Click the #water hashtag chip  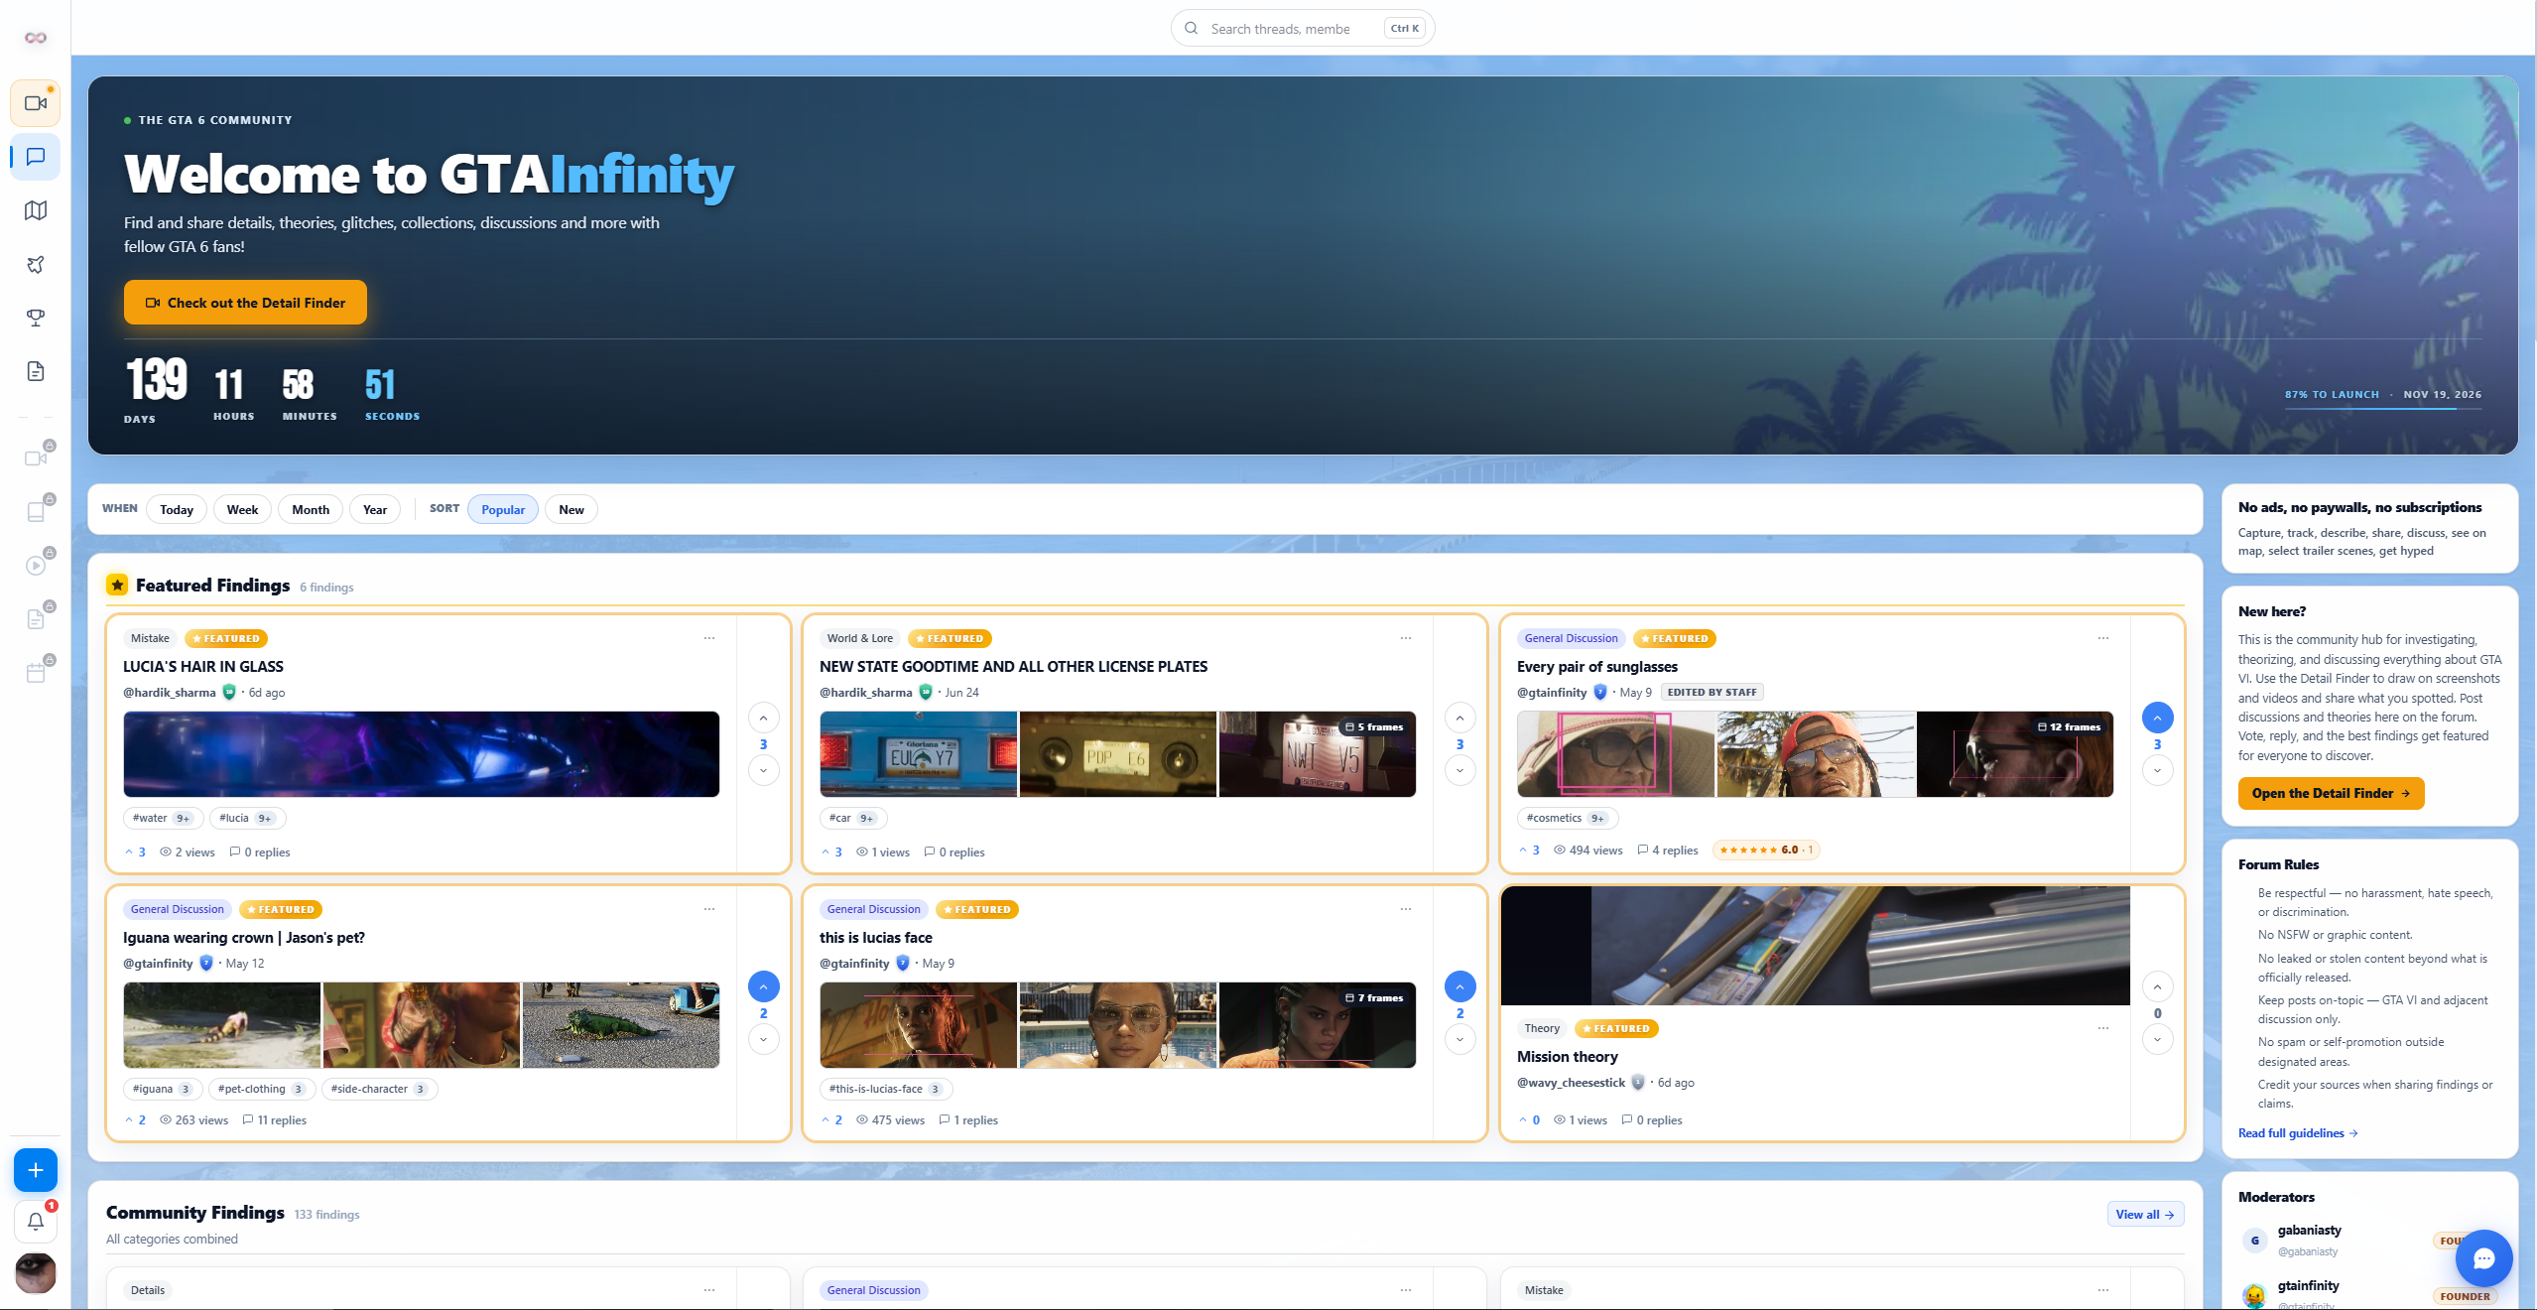[x=163, y=818]
